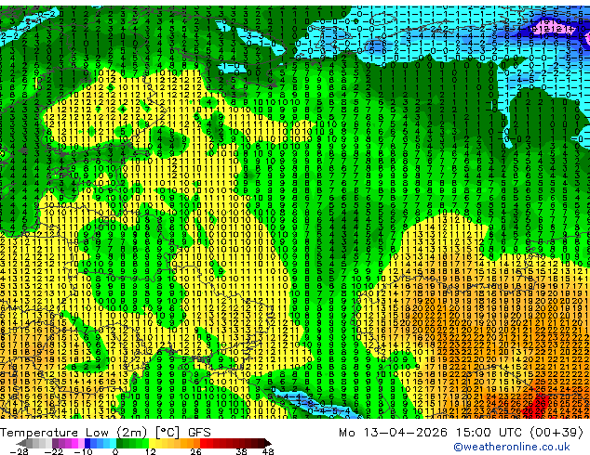
Task: Click the 48 label on color scale
Action: pos(268,451)
